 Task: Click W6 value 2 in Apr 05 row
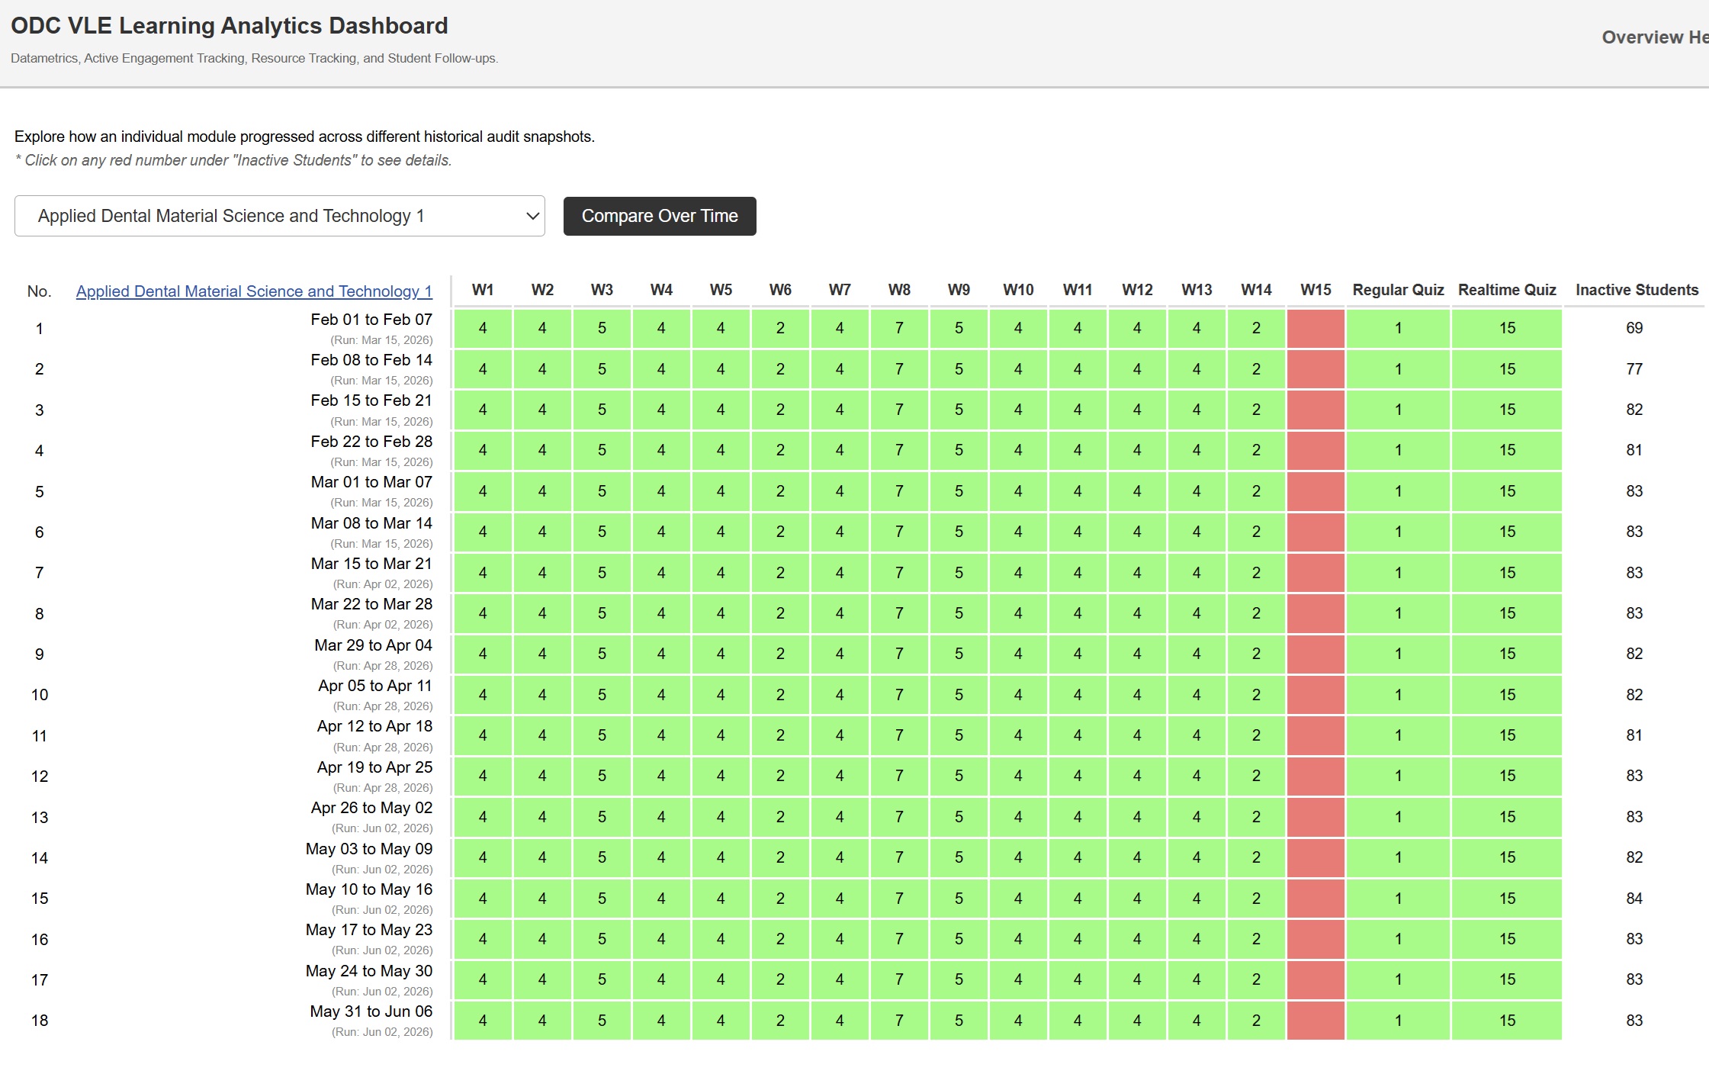(780, 695)
